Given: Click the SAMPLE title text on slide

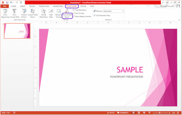Looking at the screenshot, I should coord(130,70).
